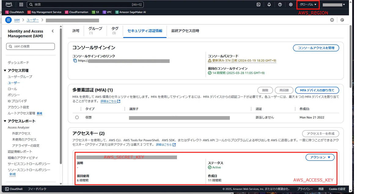368x194 pixels.
Task: Open アカウント設定 in sidebar
Action: click(x=18, y=107)
